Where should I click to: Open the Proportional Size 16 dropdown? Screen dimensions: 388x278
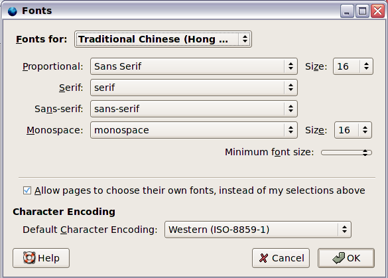pyautogui.click(x=353, y=66)
